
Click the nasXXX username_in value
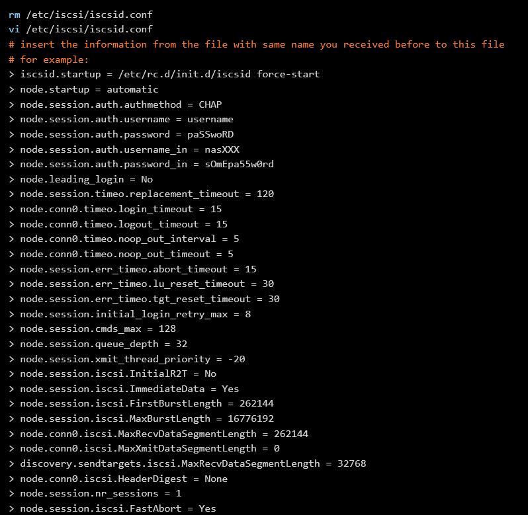222,149
